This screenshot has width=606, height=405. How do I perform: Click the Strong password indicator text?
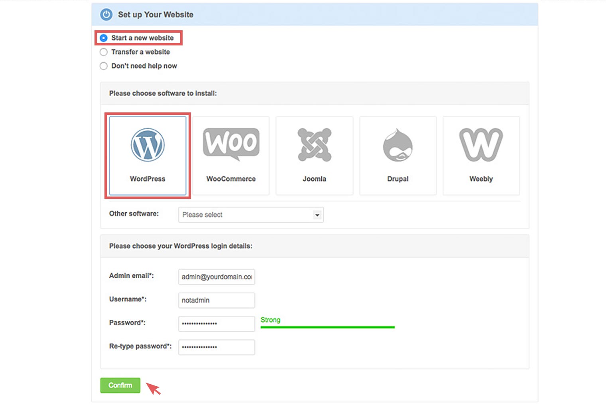pos(270,320)
